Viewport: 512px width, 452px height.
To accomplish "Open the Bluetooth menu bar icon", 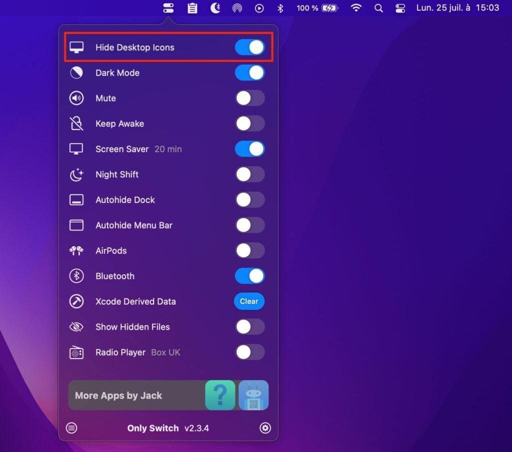I will pos(280,8).
